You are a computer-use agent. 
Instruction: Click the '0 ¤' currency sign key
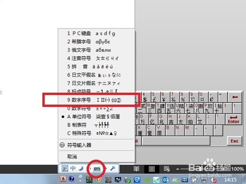(203, 97)
